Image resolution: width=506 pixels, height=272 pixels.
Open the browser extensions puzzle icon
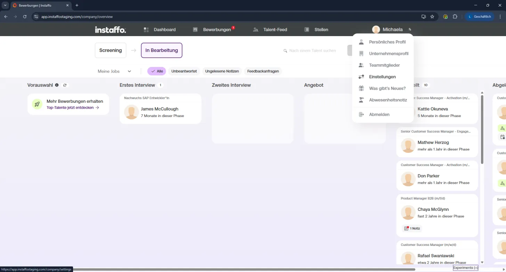coord(455,16)
